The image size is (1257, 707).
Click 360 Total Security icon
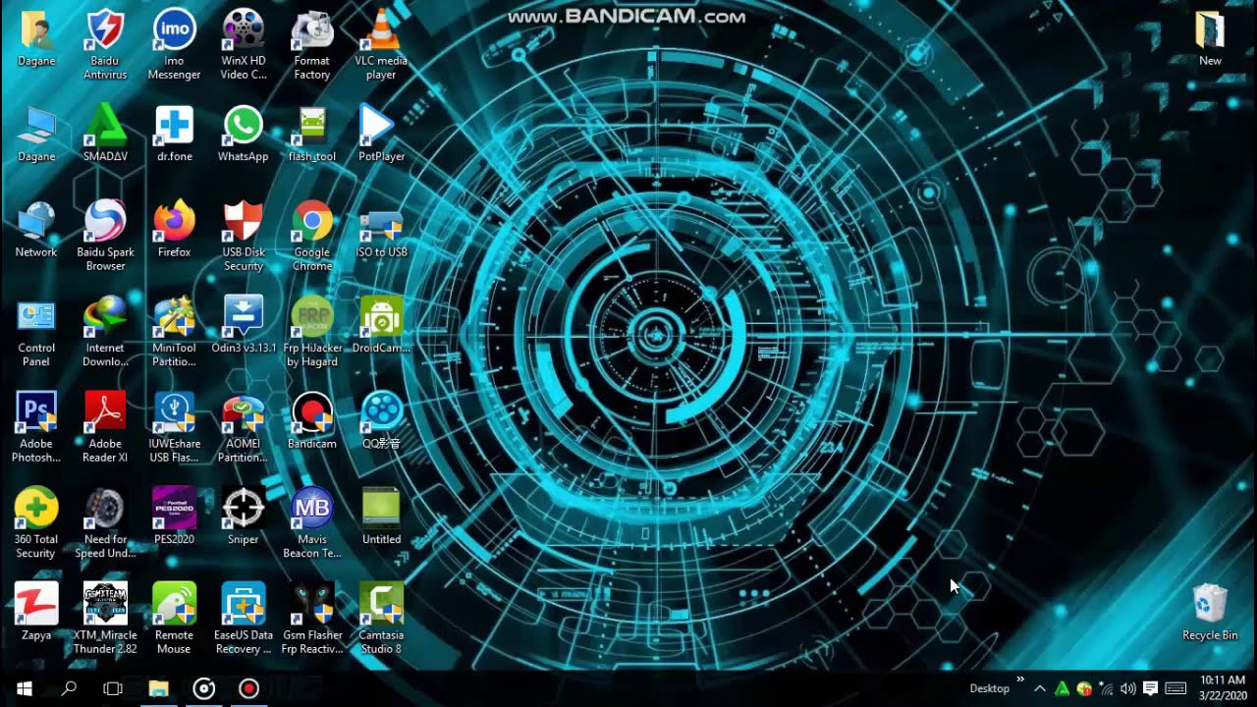coord(36,522)
